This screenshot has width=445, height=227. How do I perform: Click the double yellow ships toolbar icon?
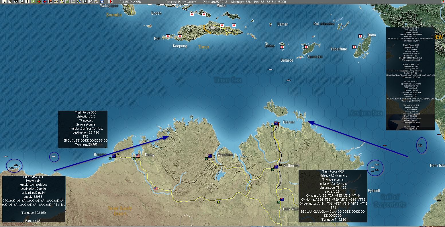62,2
